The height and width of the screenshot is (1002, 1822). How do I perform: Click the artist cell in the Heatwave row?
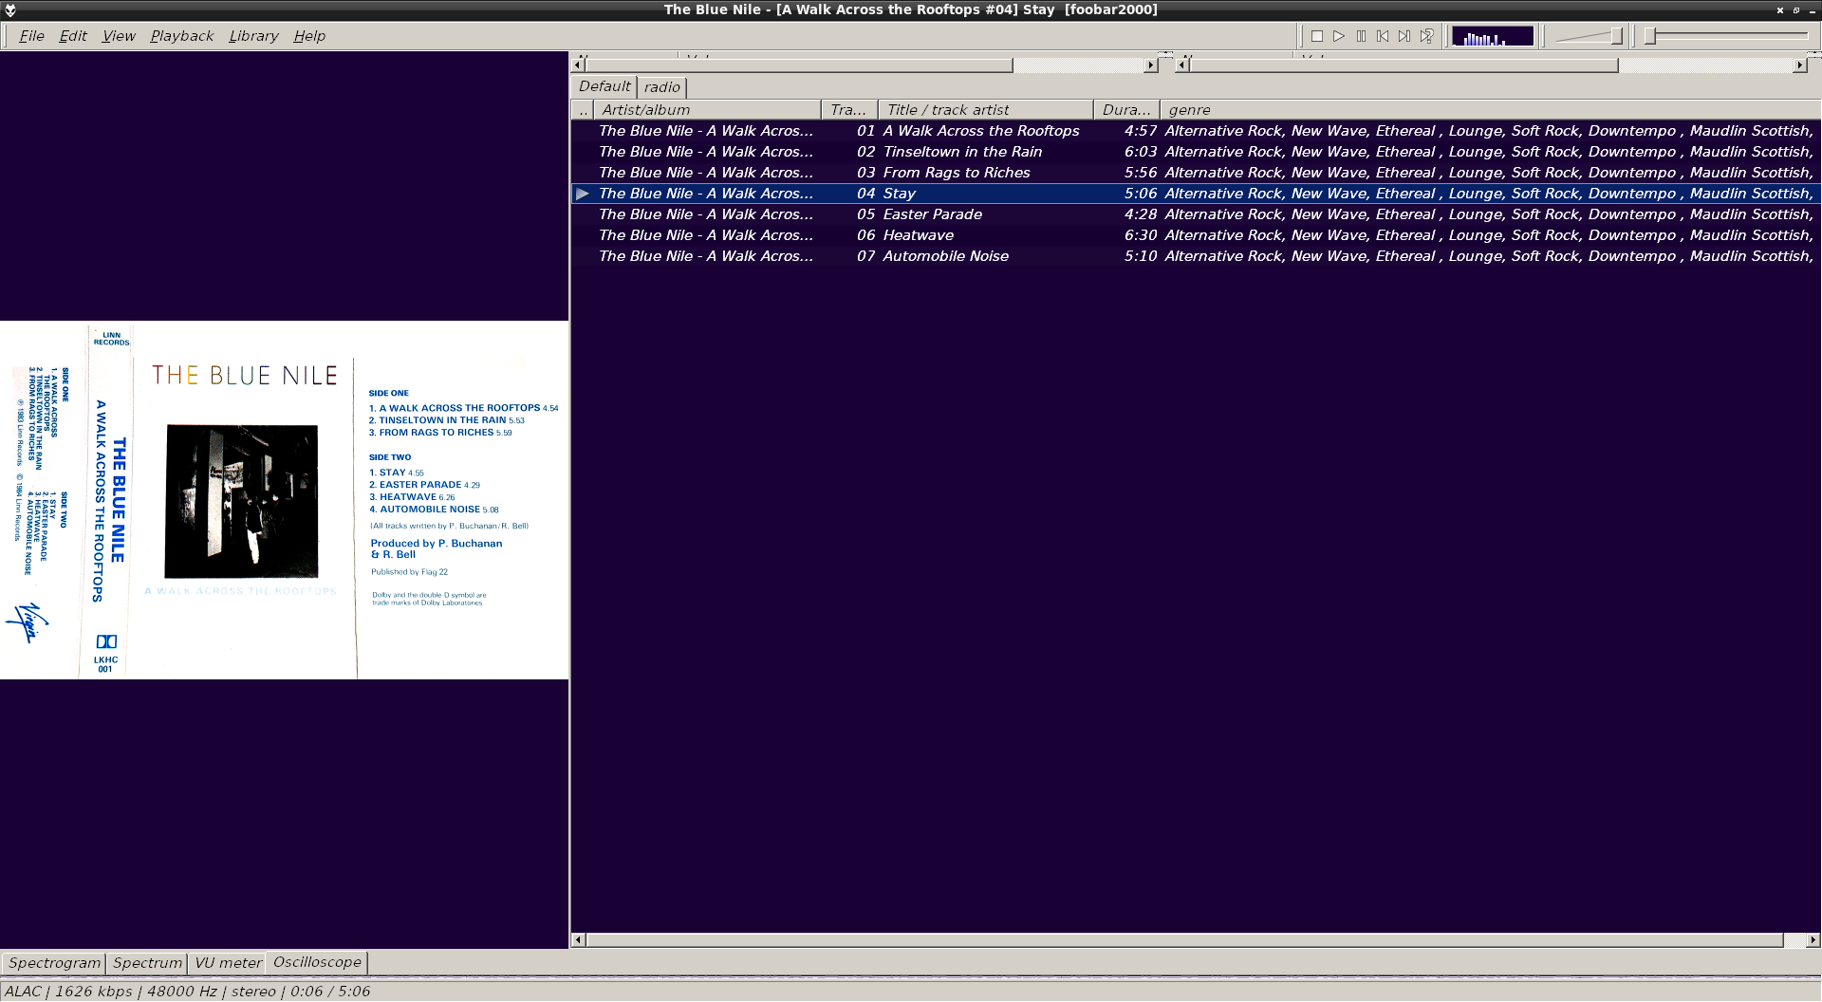(706, 235)
